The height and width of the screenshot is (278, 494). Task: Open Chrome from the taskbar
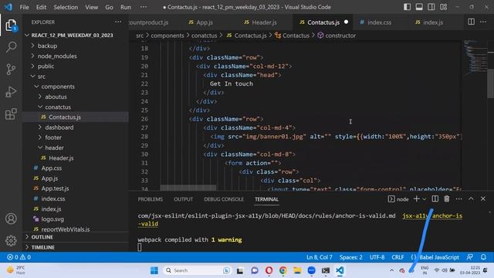click(283, 270)
